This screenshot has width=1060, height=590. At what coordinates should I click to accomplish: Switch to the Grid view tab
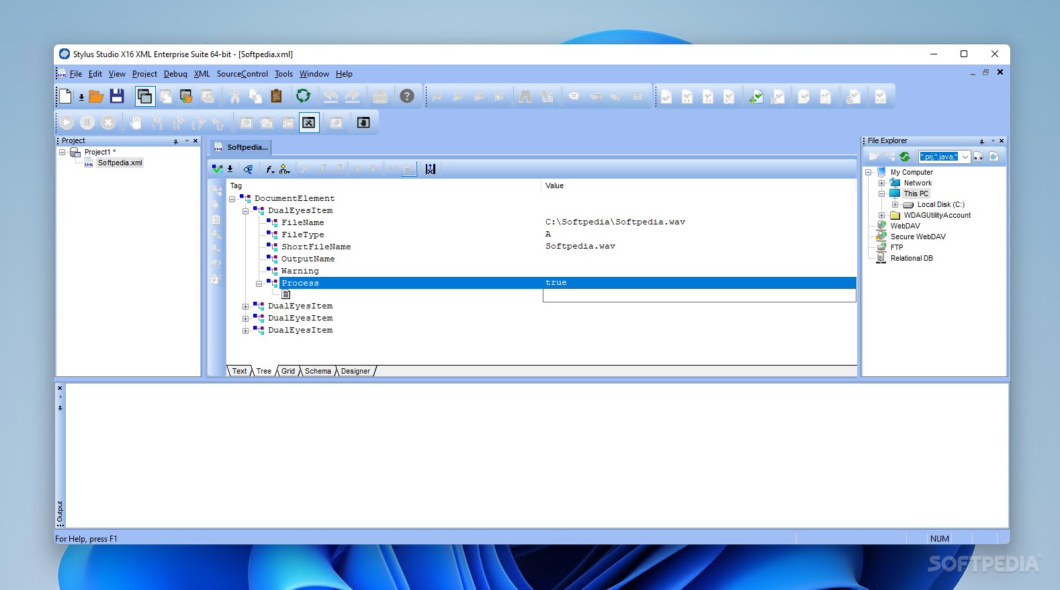pyautogui.click(x=288, y=371)
